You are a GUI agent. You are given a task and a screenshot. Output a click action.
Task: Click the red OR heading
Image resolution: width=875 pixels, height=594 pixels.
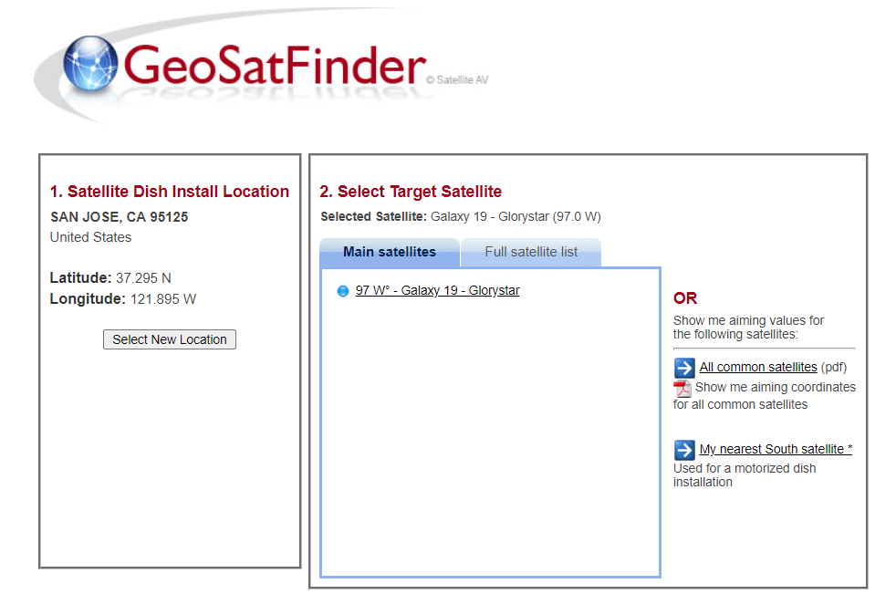685,298
